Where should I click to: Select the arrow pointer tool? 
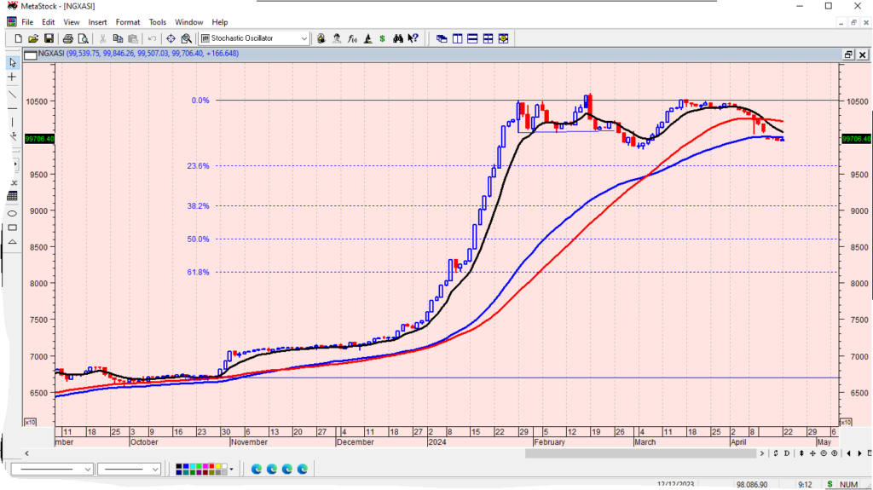point(12,62)
